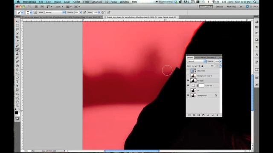
Task: Select the Brush tool in the toolbox
Action: pyautogui.click(x=17, y=50)
